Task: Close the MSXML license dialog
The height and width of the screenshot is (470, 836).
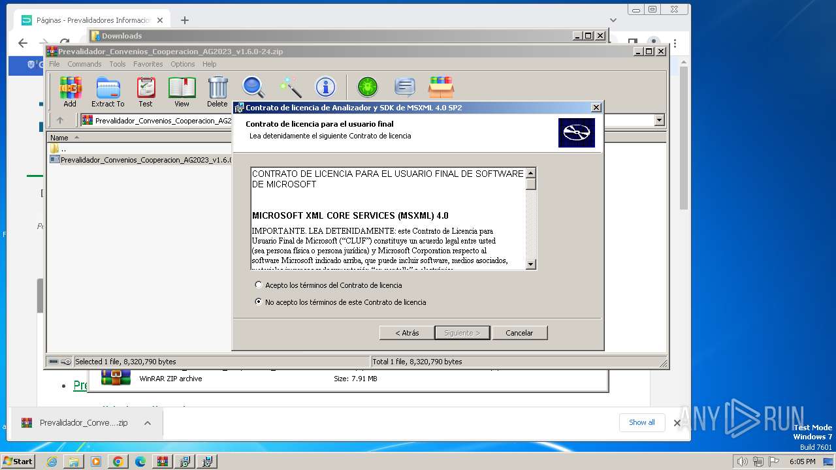Action: pos(596,108)
